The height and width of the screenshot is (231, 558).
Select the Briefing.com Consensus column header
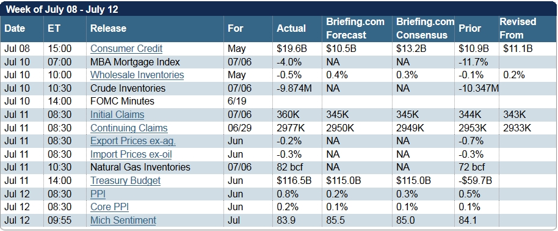point(426,28)
